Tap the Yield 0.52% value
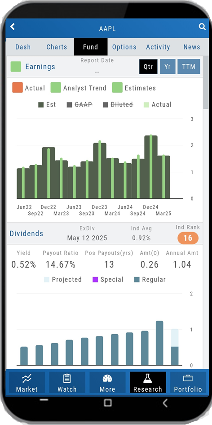 click(x=23, y=264)
